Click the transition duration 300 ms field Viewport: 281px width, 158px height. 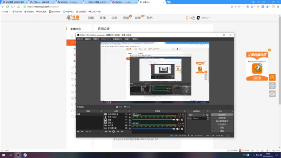pyautogui.click(x=199, y=118)
